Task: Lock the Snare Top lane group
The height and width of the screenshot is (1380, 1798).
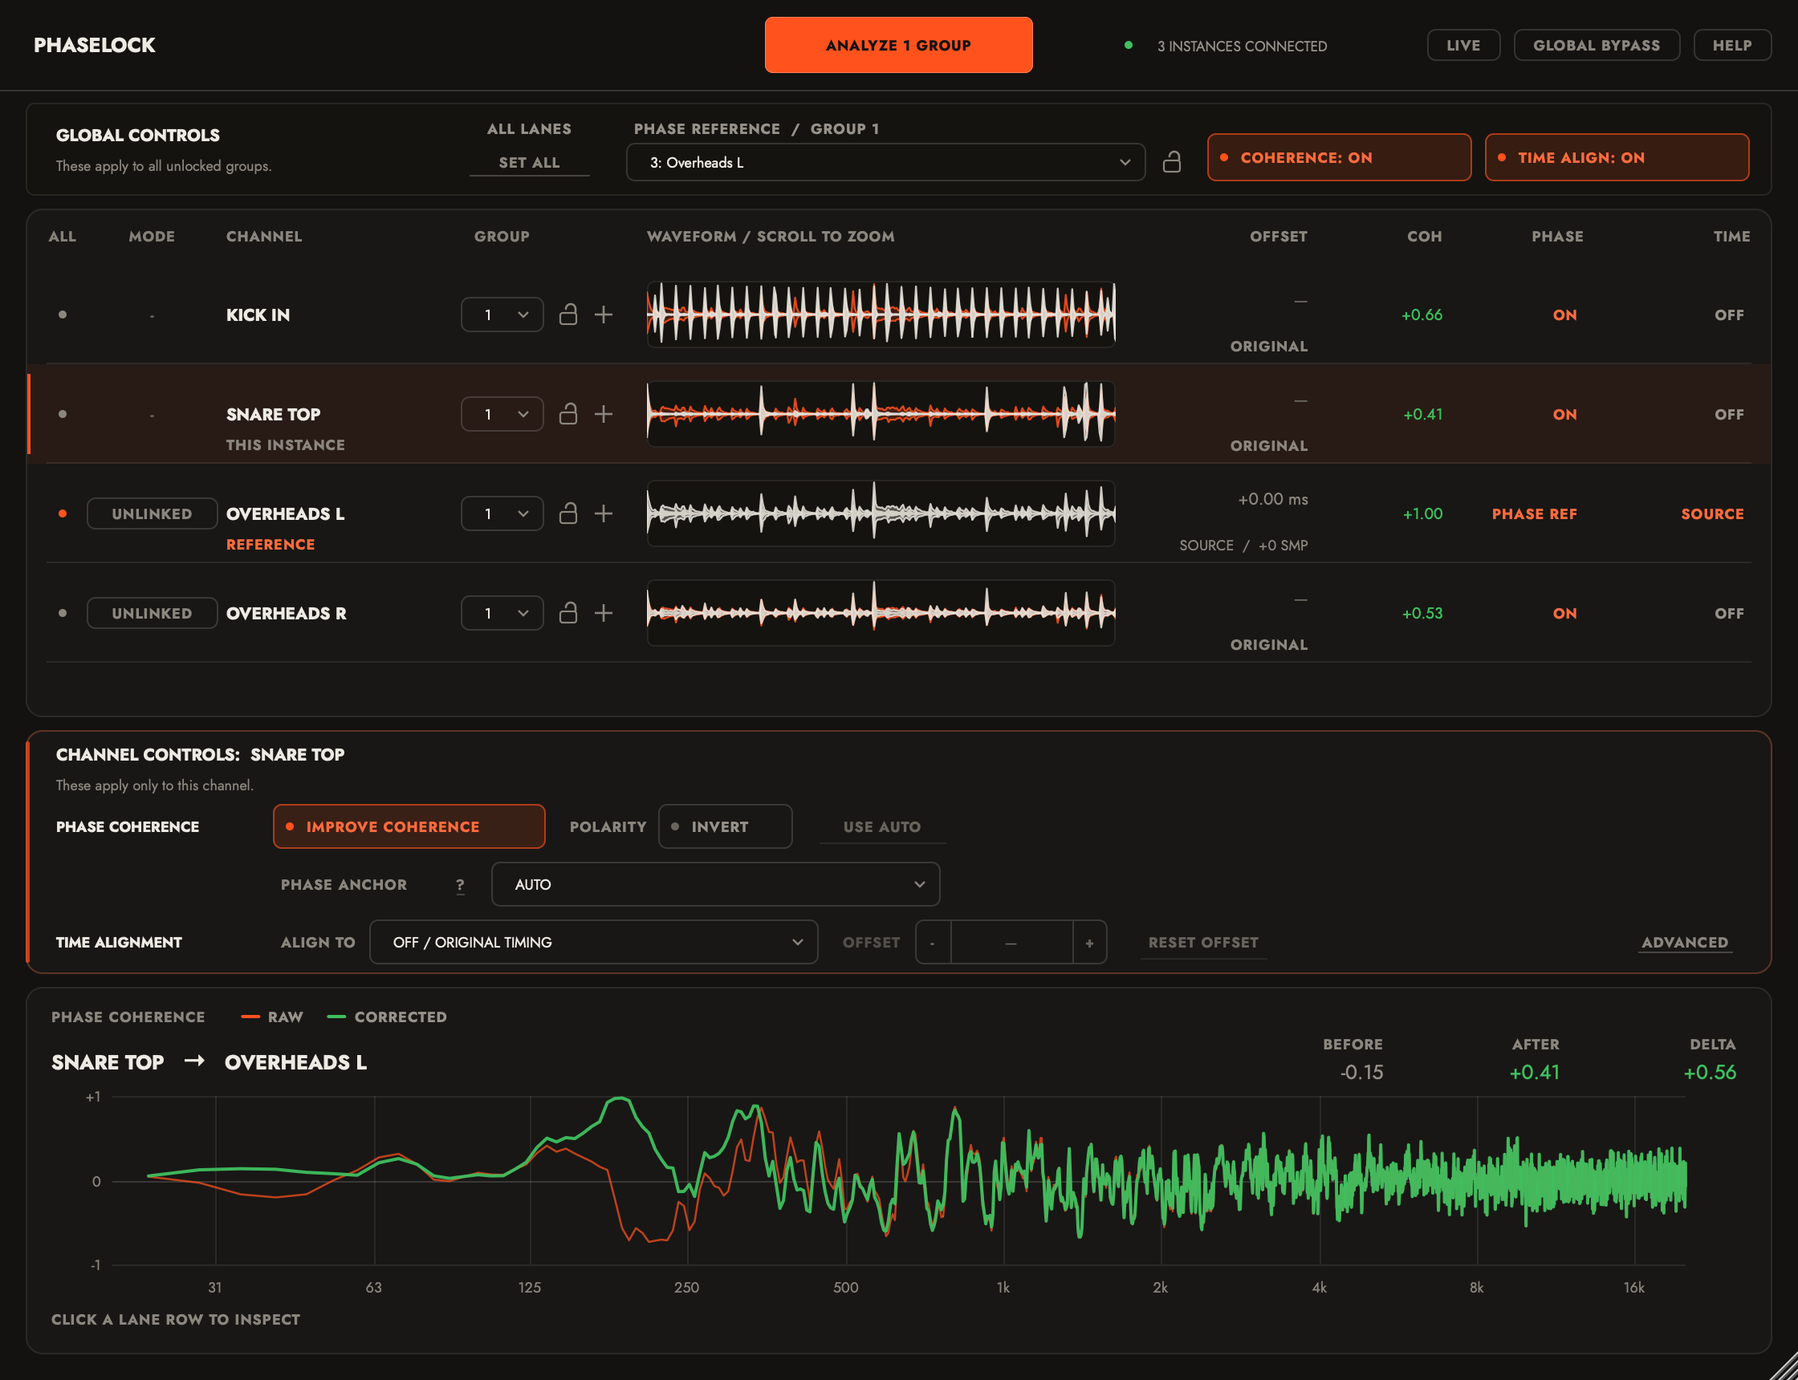Action: (x=567, y=414)
